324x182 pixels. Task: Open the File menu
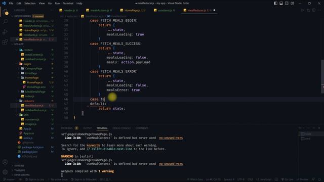click(x=11, y=4)
